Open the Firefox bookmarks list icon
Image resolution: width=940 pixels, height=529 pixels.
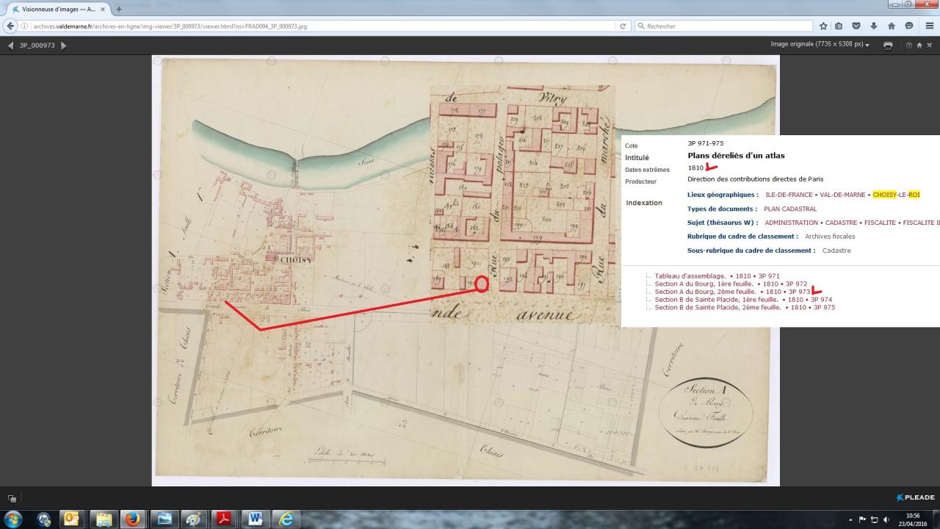click(x=839, y=26)
